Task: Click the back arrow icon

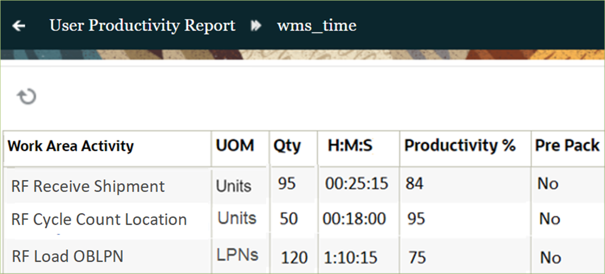Action: click(x=18, y=26)
